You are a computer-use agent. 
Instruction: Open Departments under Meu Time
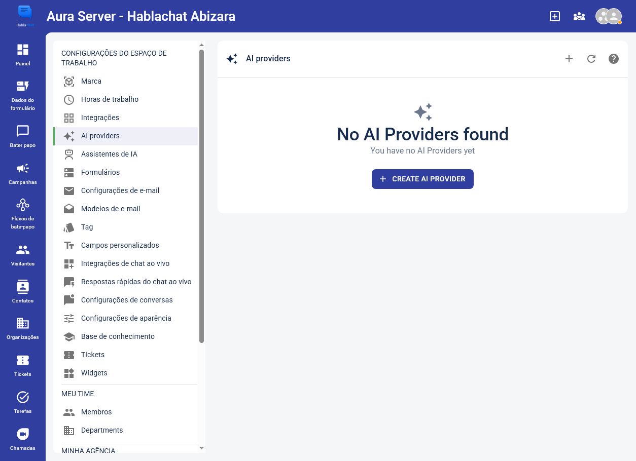click(126, 430)
